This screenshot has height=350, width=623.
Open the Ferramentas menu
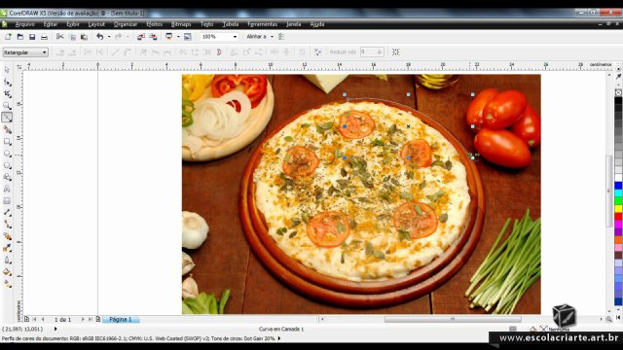click(262, 24)
